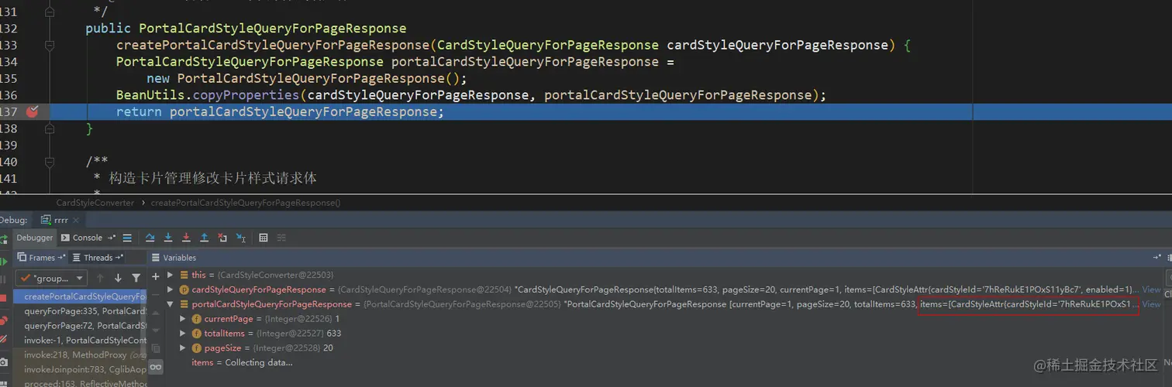Remove the breakpoint on line 137

tap(32, 111)
